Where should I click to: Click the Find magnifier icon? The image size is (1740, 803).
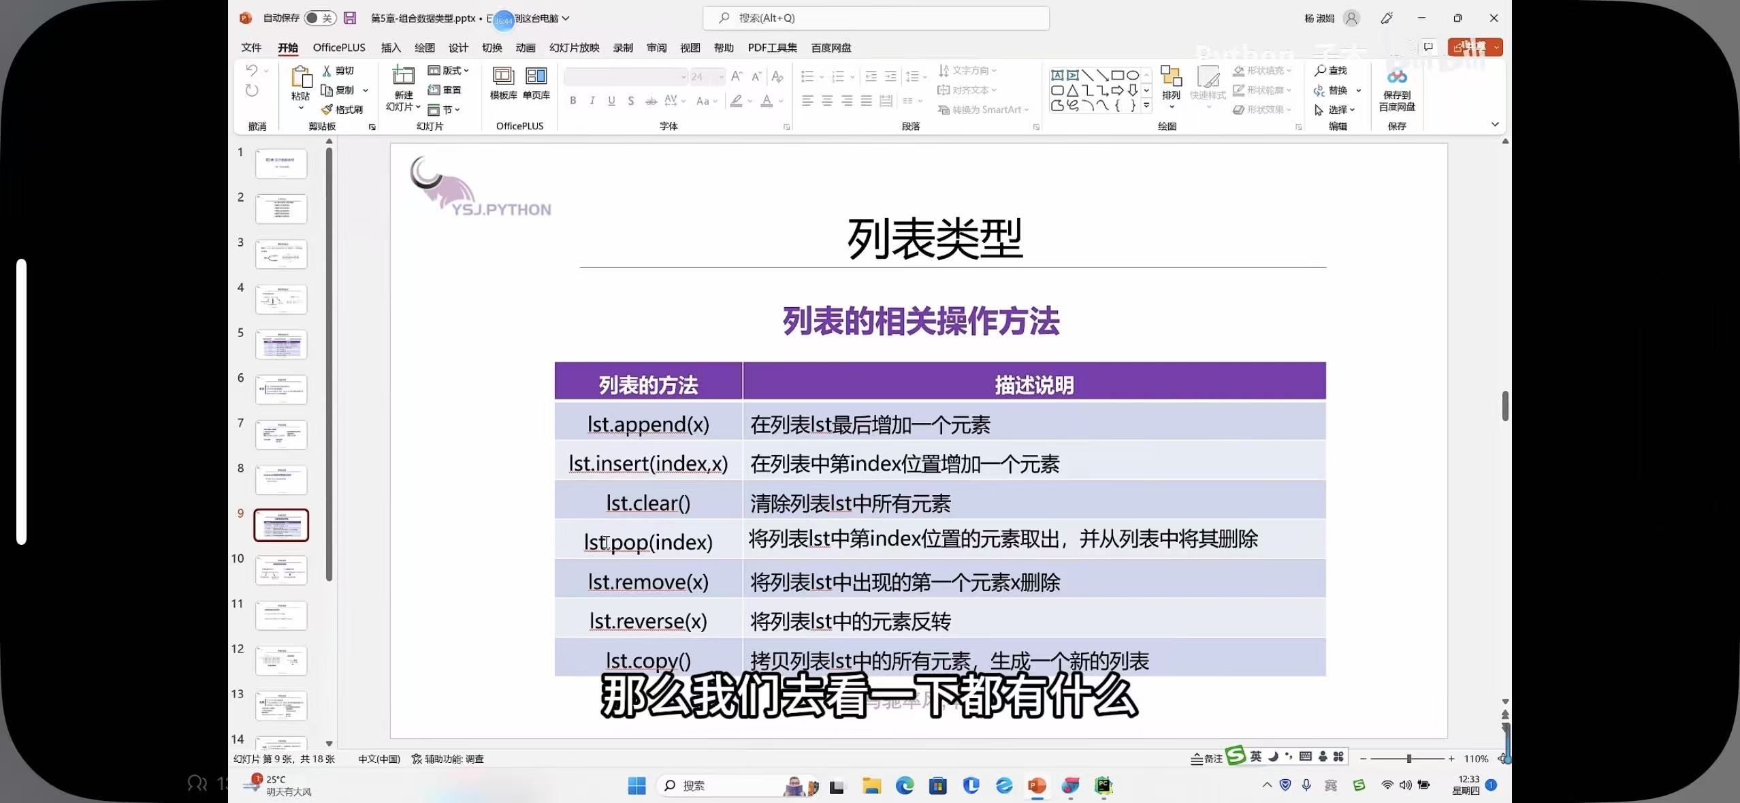tap(1321, 70)
